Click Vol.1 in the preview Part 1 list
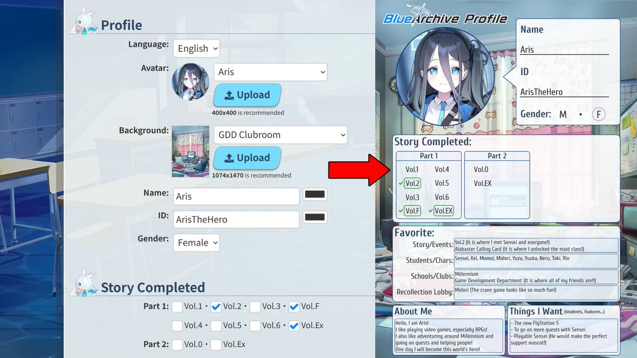The width and height of the screenshot is (637, 358). [x=412, y=170]
